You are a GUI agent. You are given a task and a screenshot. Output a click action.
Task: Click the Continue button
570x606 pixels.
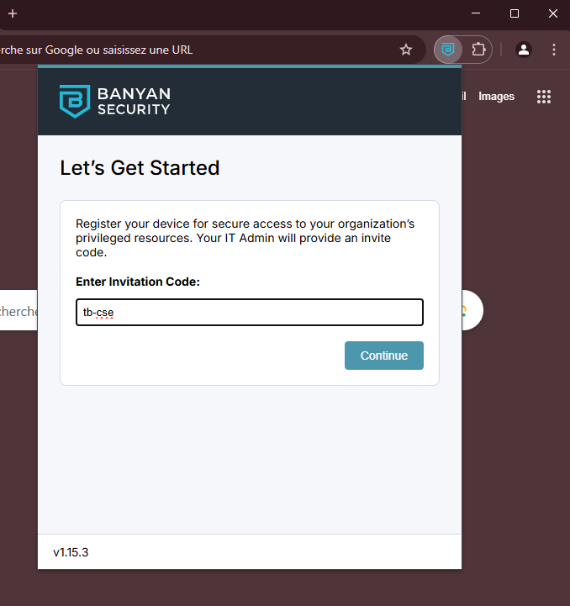tap(384, 356)
